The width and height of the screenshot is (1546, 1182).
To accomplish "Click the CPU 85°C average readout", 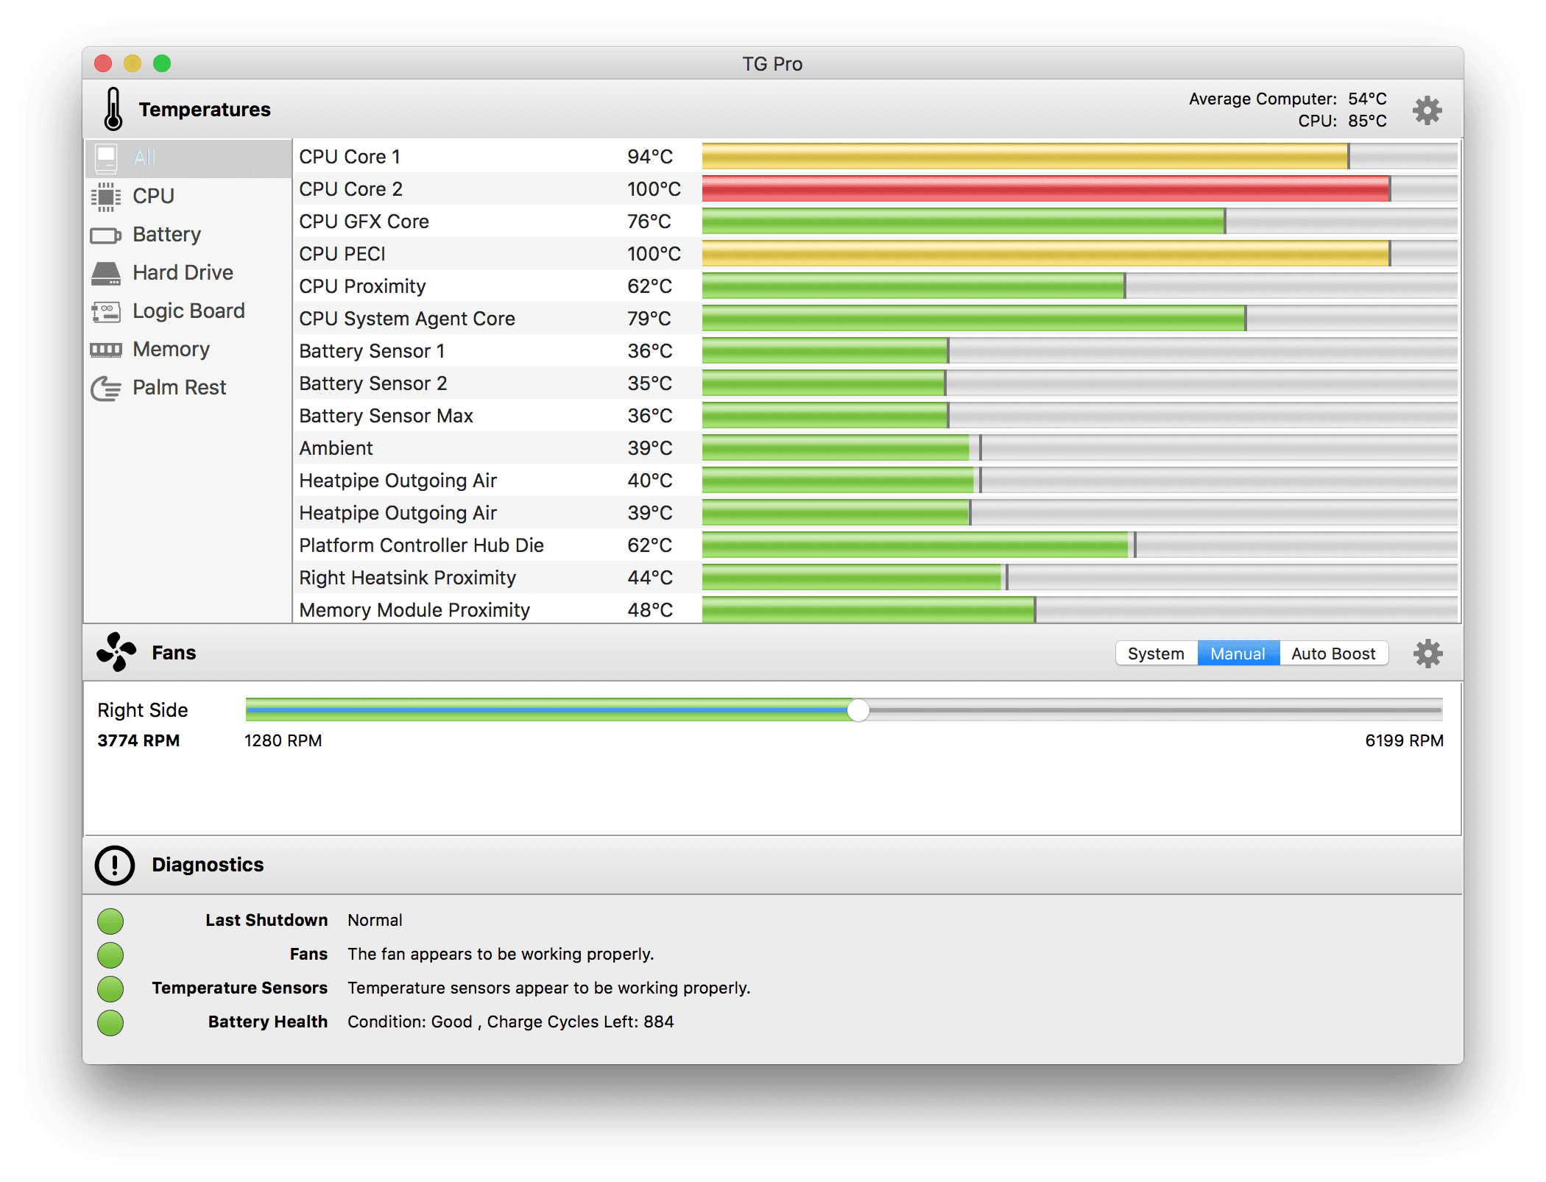I will coord(1342,121).
